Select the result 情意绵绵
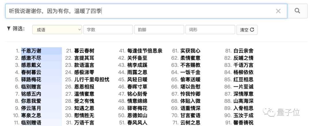Image resolution: width=310 pixels, height=126 pixels. click(137, 101)
